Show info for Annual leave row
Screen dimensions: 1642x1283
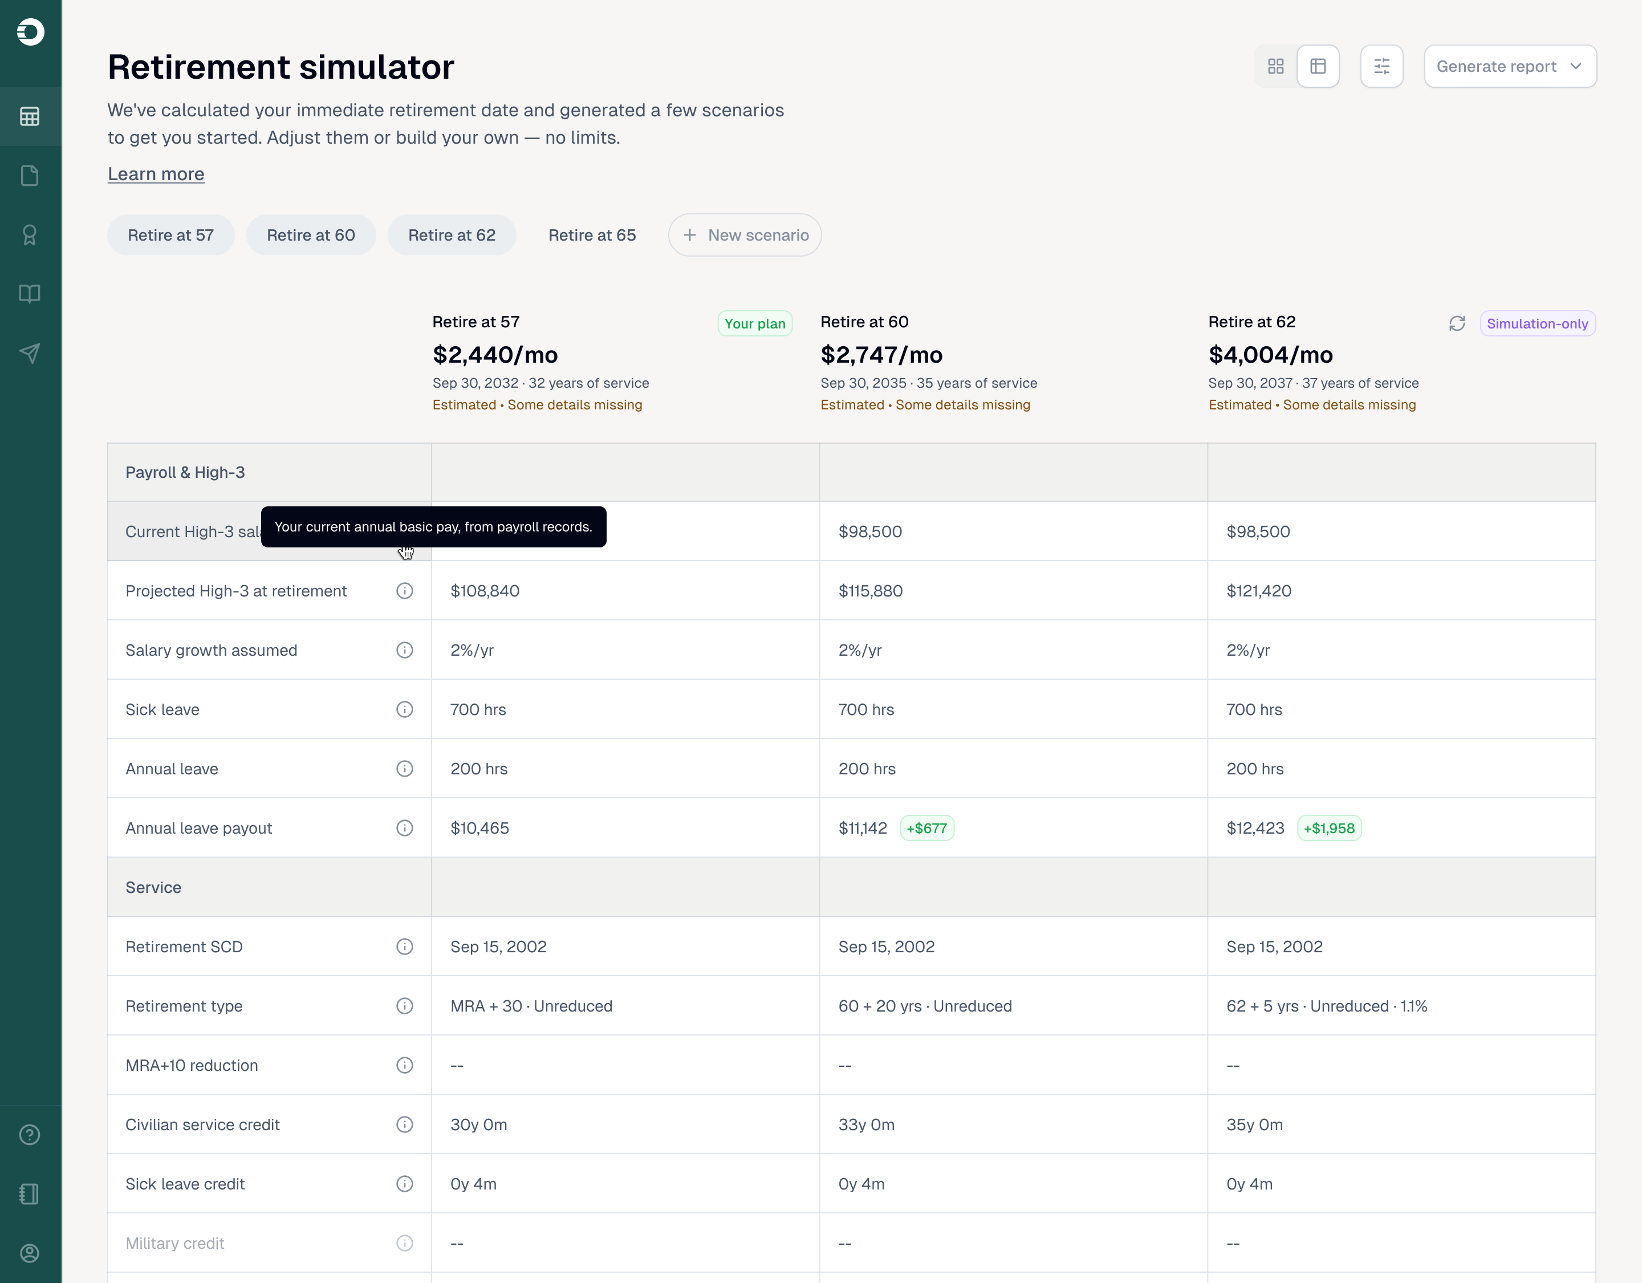tap(404, 769)
